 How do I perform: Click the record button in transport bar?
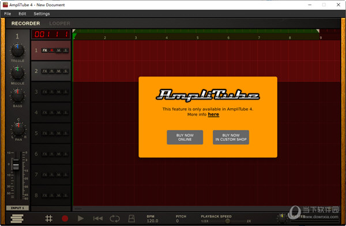[x=65, y=219]
